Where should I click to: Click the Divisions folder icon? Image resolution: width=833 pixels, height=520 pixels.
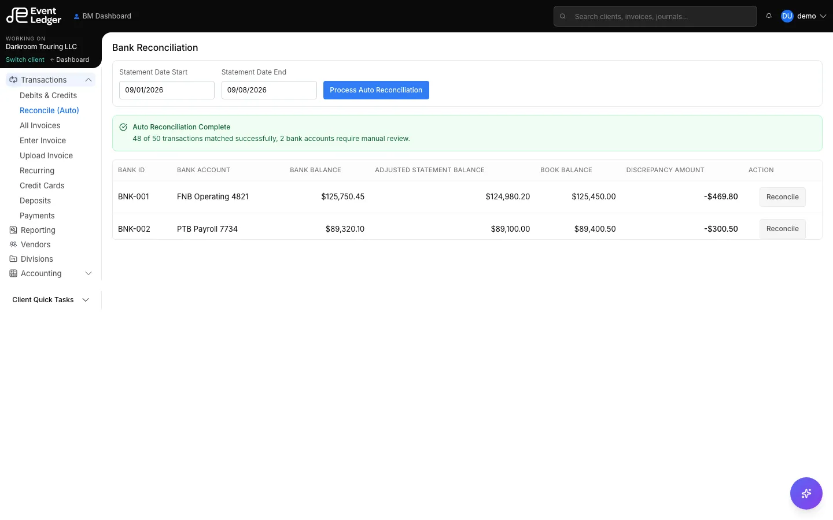[x=13, y=259]
